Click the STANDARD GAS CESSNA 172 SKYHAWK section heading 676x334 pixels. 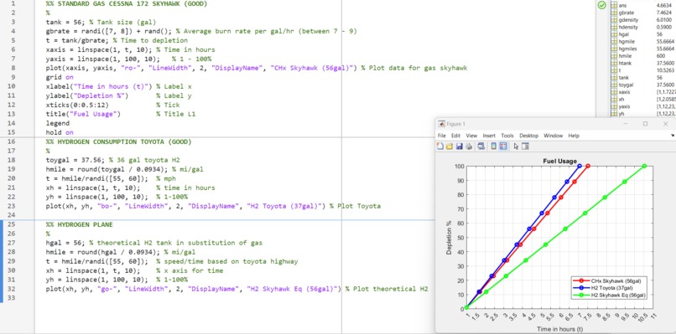point(127,4)
